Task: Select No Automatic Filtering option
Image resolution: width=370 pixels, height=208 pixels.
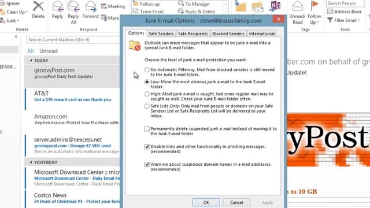Action: [147, 70]
